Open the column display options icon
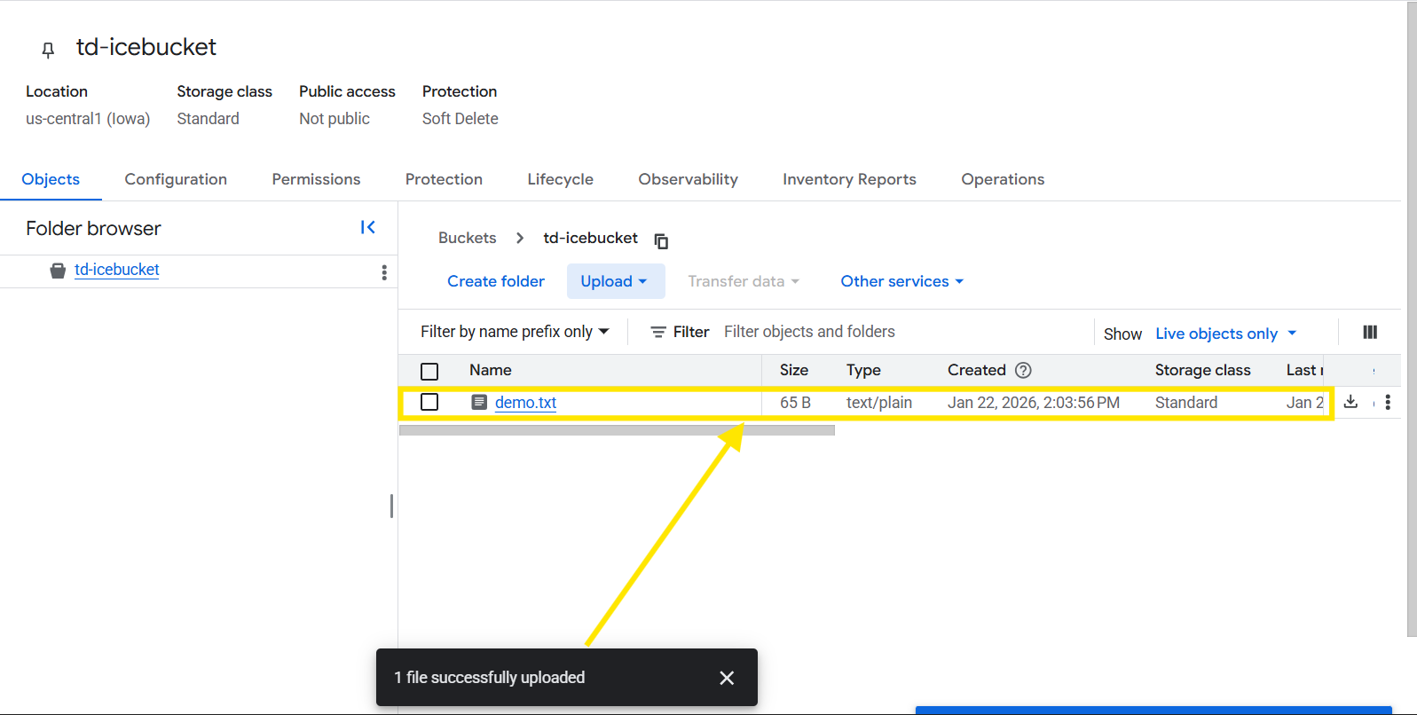The width and height of the screenshot is (1417, 715). (x=1370, y=332)
